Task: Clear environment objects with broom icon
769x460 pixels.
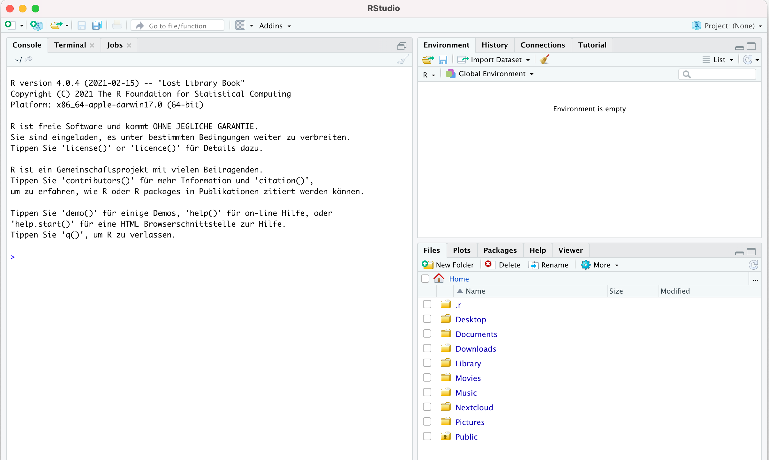Action: click(545, 59)
